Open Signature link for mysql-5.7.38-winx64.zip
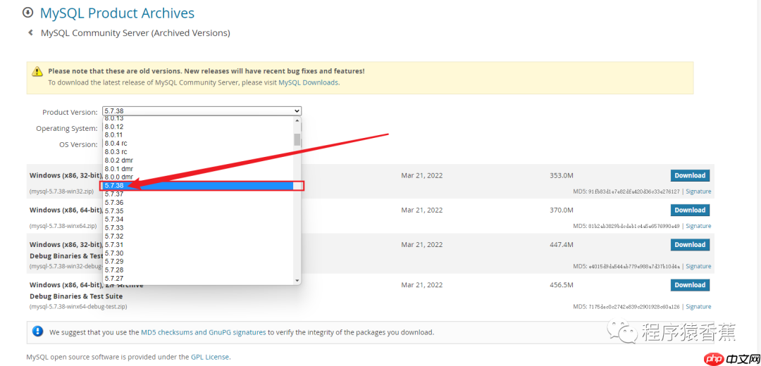The width and height of the screenshot is (761, 366). (698, 226)
